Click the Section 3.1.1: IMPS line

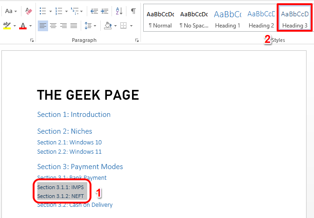(61, 187)
